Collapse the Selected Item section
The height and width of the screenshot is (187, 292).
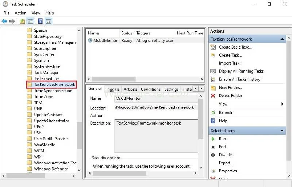(282, 131)
